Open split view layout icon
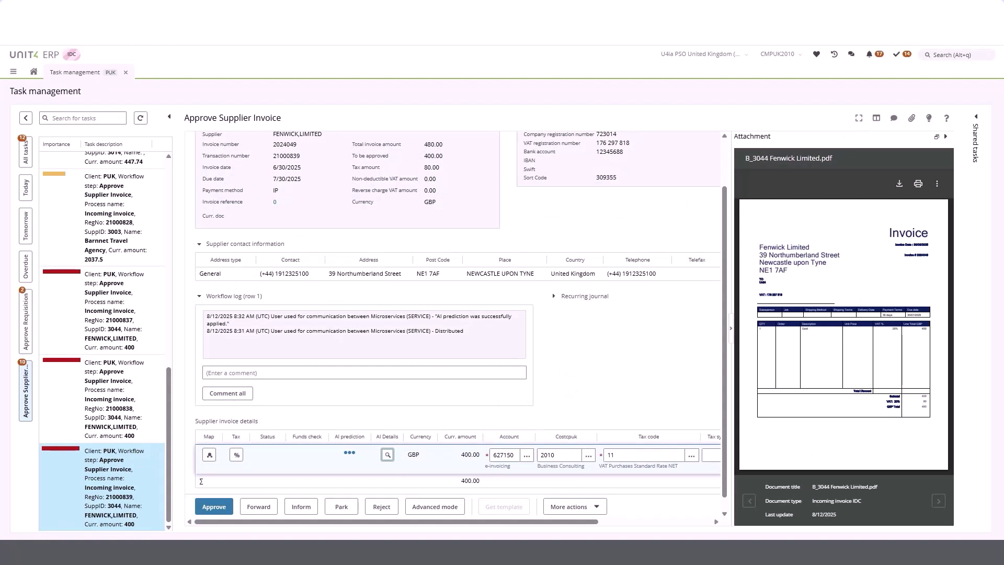Viewport: 1004px width, 565px height. 876,118
